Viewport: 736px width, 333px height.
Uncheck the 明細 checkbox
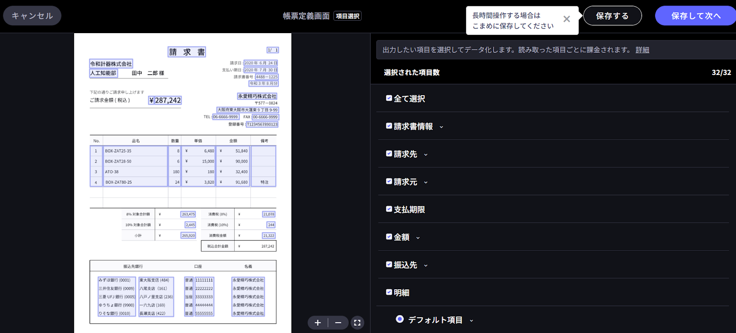pos(389,292)
